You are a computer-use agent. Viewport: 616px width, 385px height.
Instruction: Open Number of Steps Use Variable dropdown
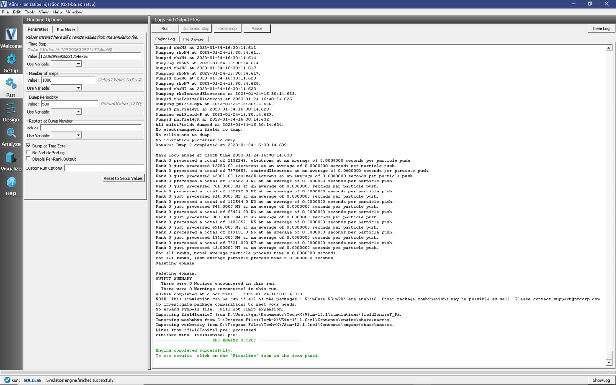point(66,88)
